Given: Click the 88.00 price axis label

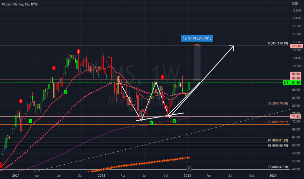Looking at the screenshot, I should (x=297, y=90).
